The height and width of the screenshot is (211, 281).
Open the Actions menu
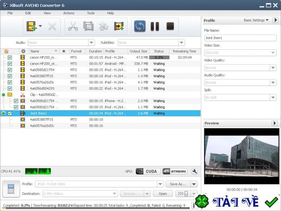pyautogui.click(x=68, y=13)
